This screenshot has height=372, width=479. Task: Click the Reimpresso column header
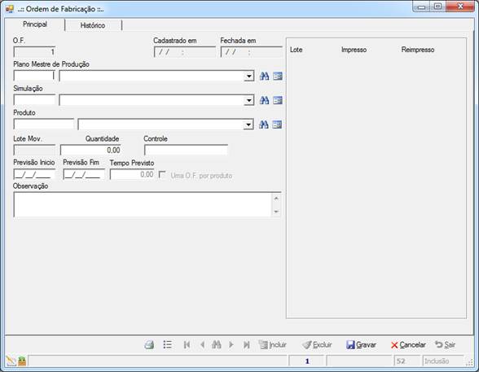[418, 50]
